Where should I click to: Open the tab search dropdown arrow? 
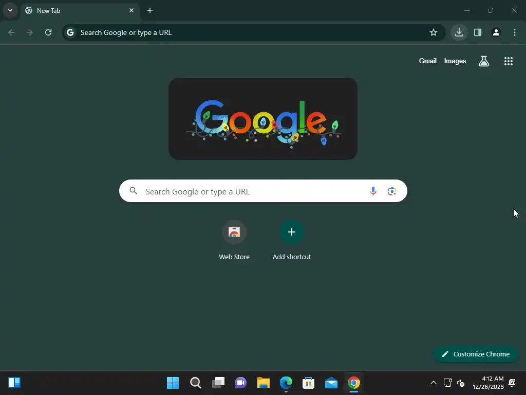point(10,10)
